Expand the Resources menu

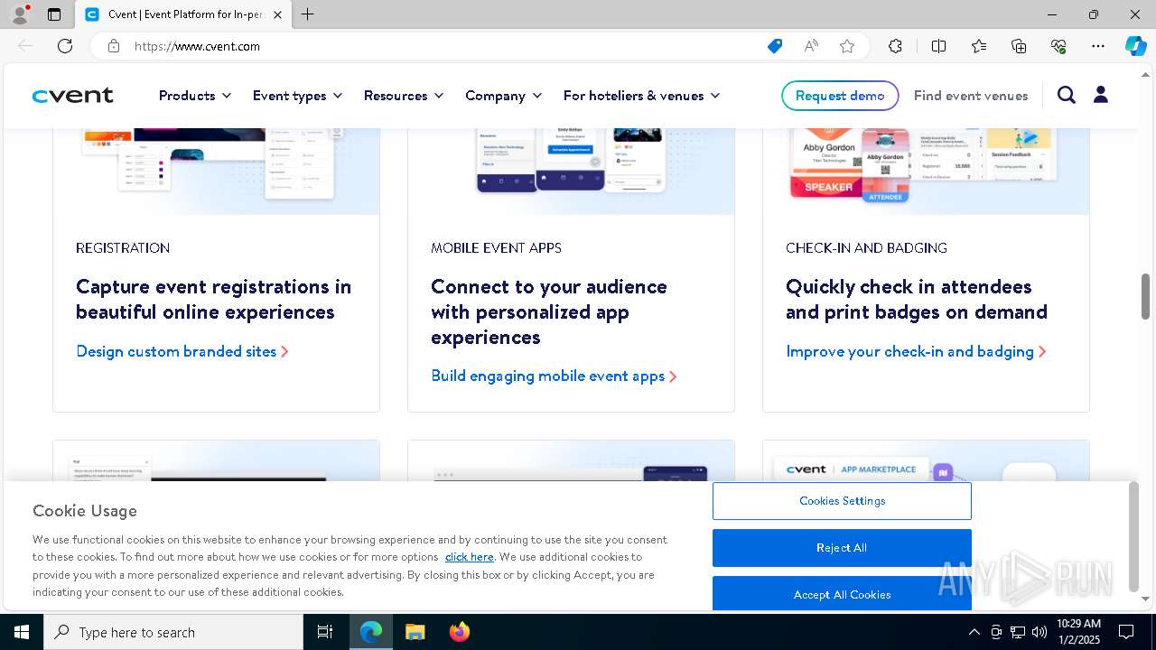coord(404,96)
